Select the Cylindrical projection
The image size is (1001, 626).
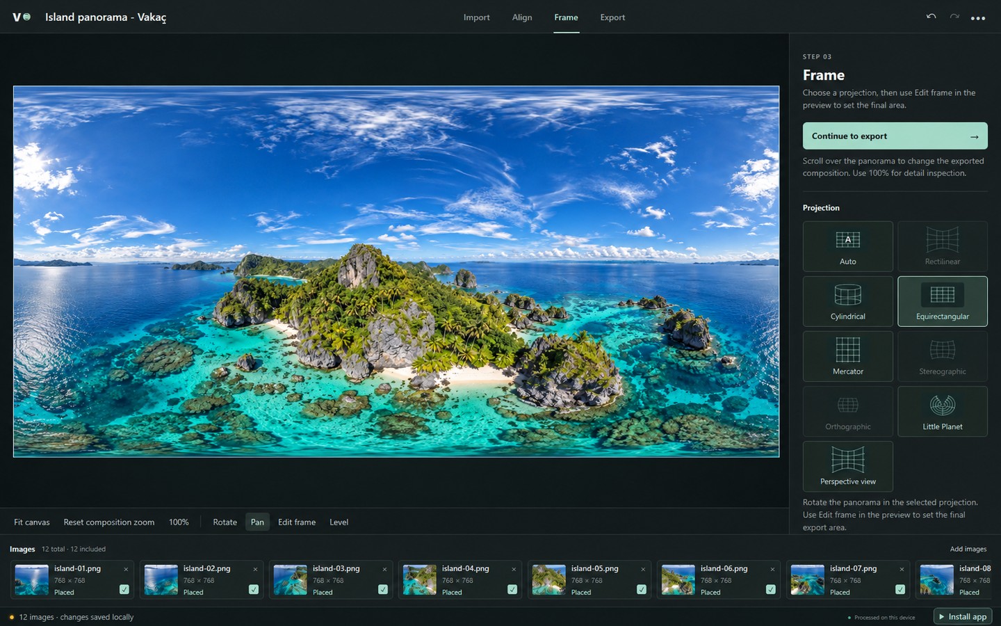[x=847, y=301]
